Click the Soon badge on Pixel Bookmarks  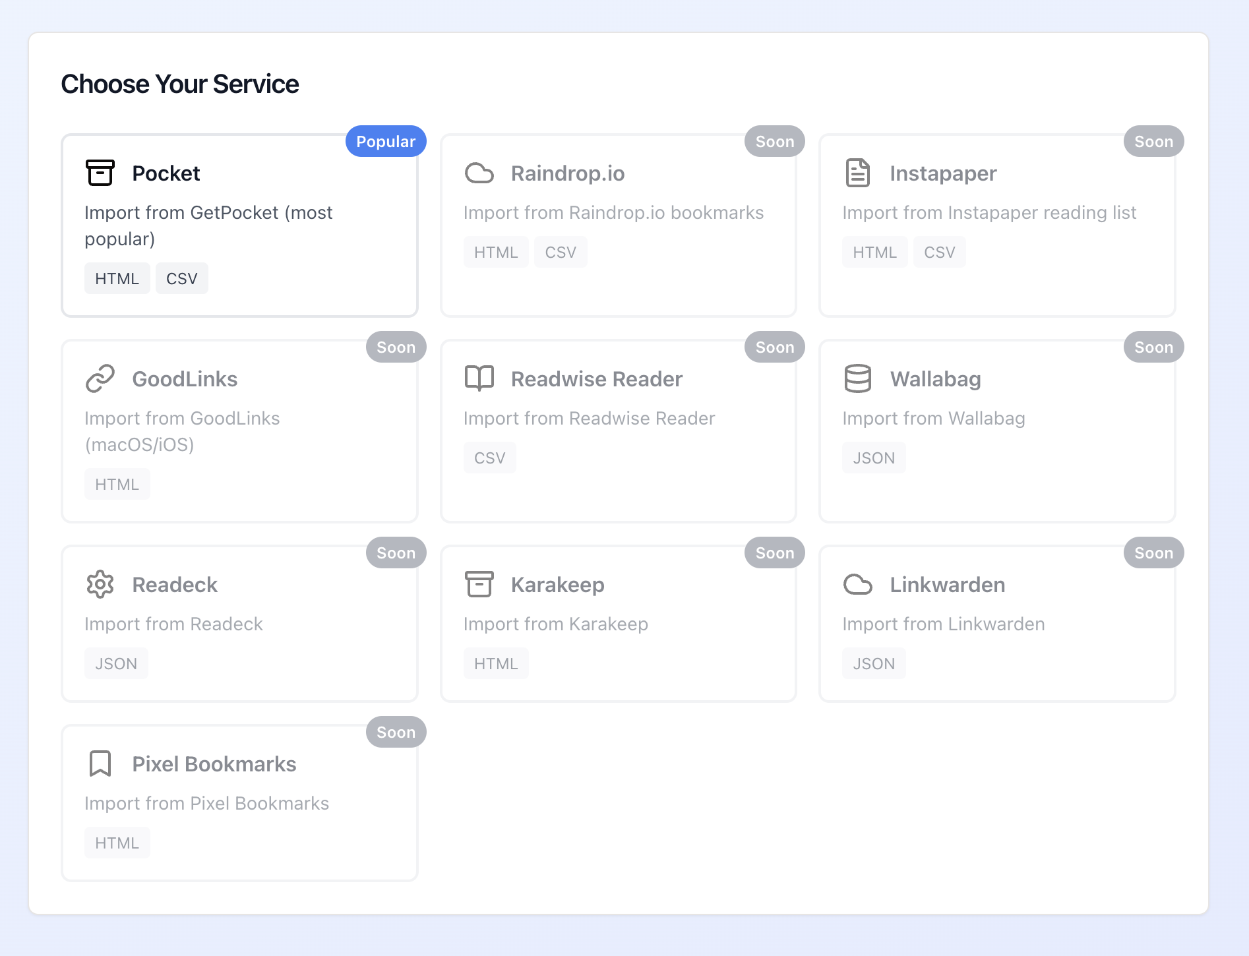click(x=396, y=732)
